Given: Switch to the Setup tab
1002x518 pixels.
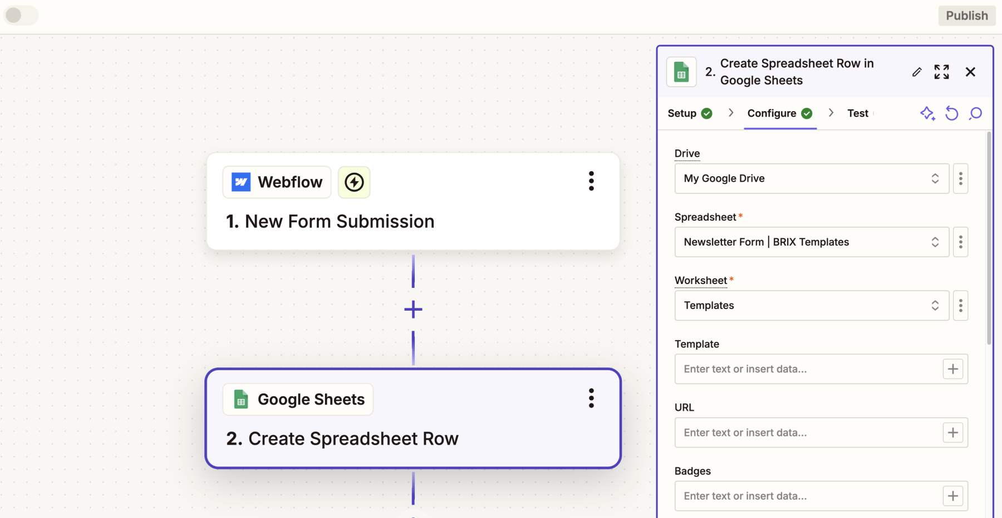Looking at the screenshot, I should pos(690,113).
